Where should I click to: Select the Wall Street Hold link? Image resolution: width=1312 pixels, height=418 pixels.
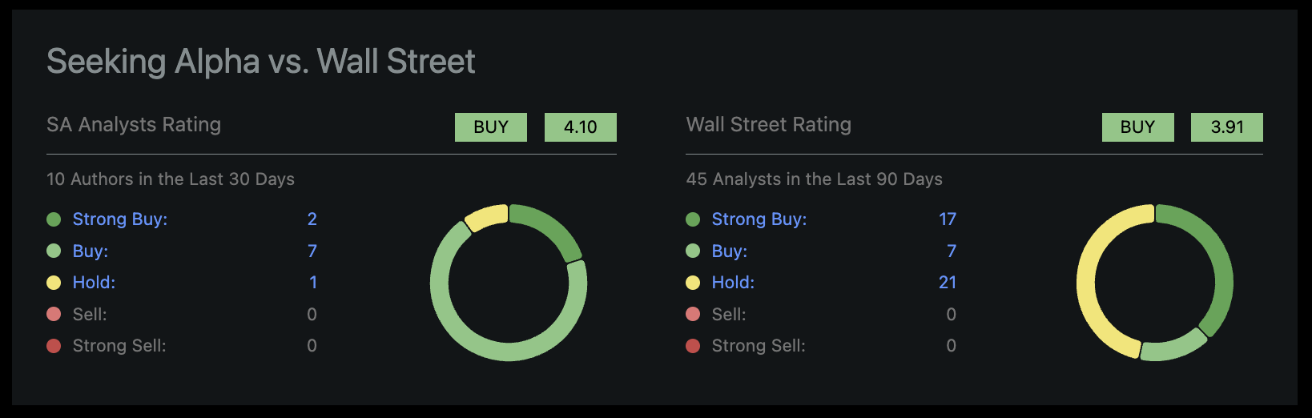[x=733, y=283]
